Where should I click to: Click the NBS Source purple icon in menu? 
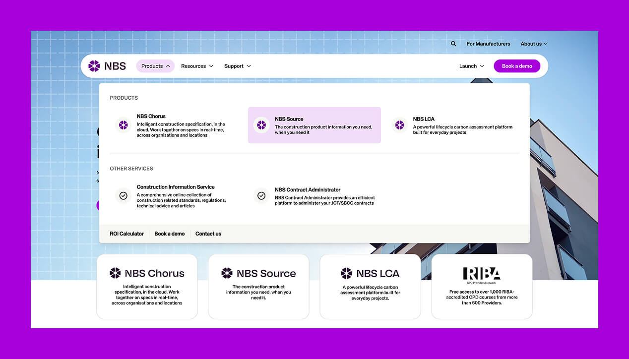[x=261, y=125]
